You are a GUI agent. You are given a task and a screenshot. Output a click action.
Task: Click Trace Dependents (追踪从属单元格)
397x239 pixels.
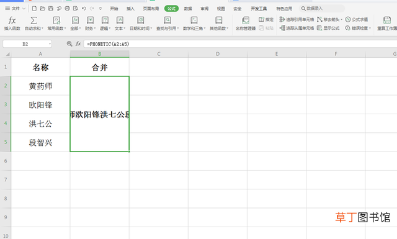click(297, 28)
